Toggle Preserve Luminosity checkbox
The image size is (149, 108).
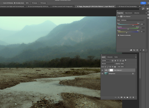click(x=118, y=35)
